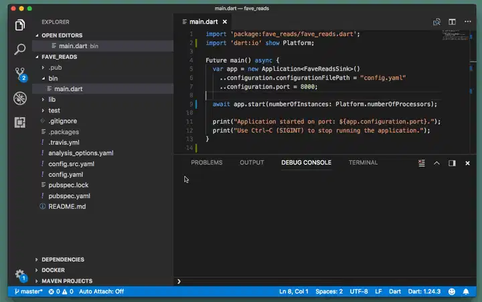Expand the DEPENDENCIES section

click(63, 260)
